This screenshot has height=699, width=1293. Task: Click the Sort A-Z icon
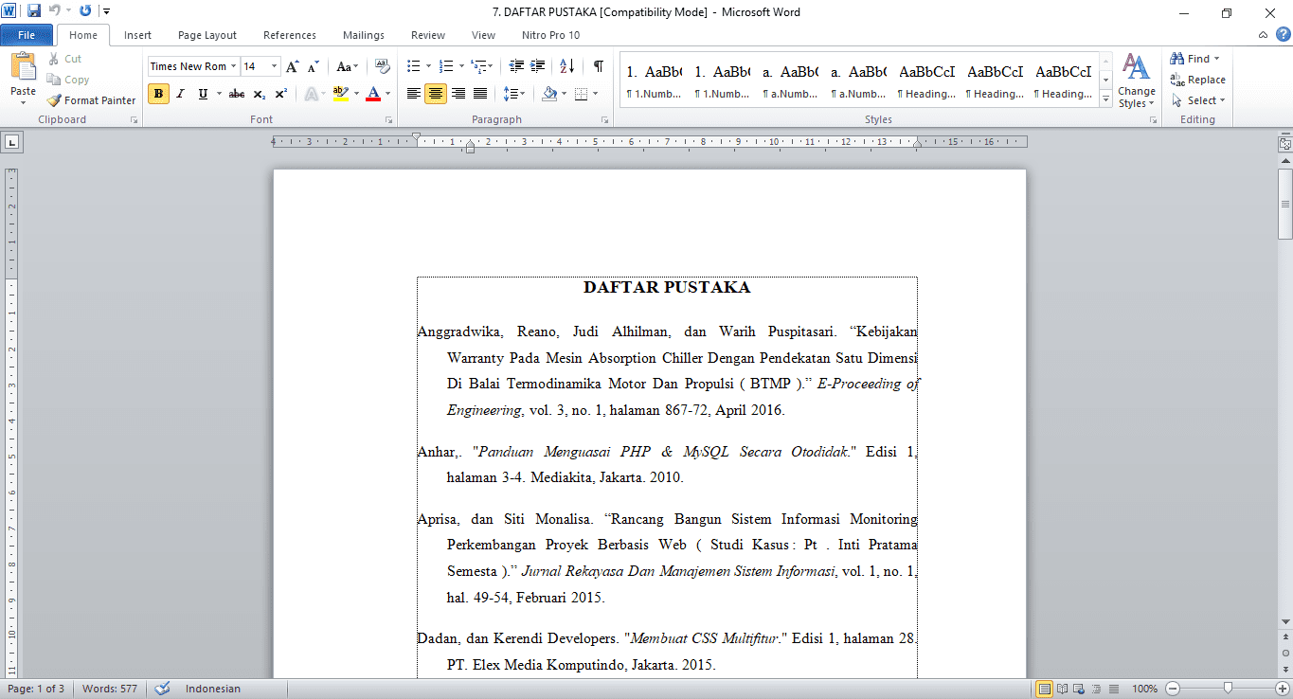pyautogui.click(x=566, y=66)
